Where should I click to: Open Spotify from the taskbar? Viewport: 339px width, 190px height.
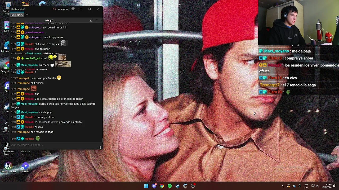click(x=169, y=186)
